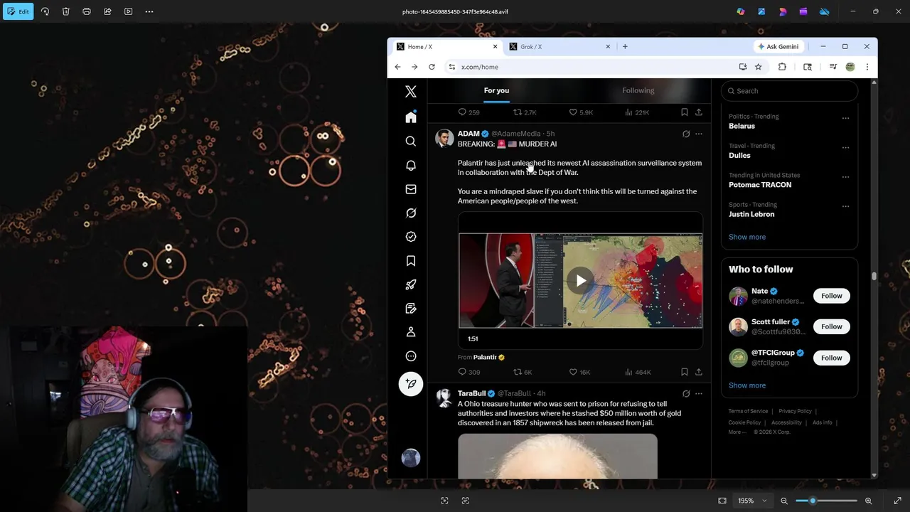The image size is (910, 512).
Task: Show more trending topics
Action: coord(747,237)
